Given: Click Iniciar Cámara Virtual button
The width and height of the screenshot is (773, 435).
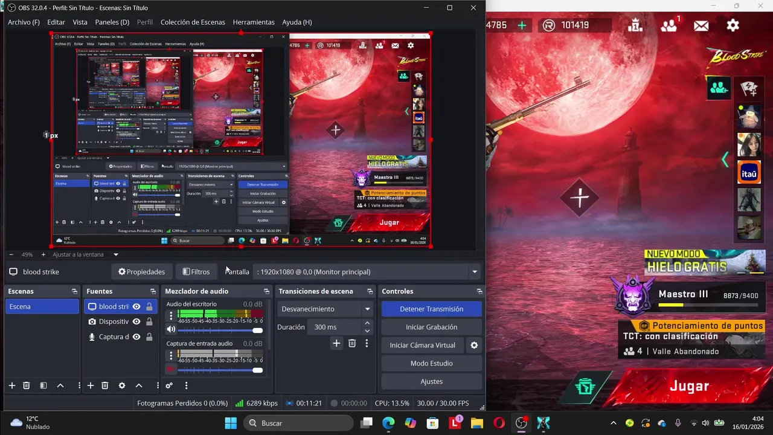Looking at the screenshot, I should point(423,345).
